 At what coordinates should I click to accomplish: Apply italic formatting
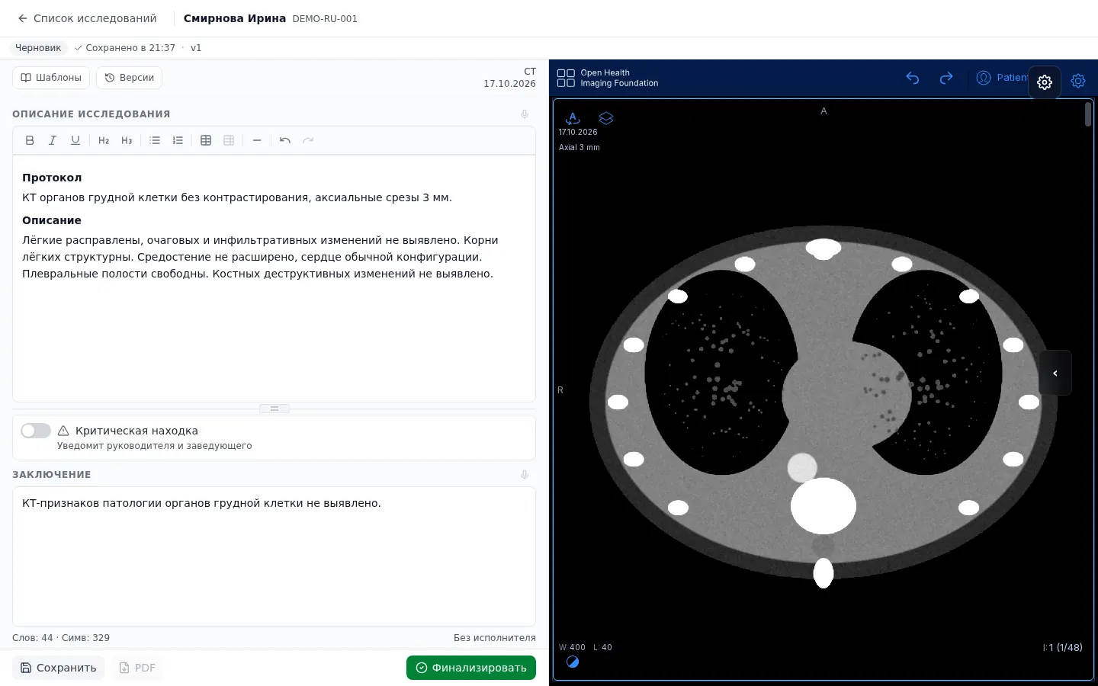pyautogui.click(x=53, y=140)
